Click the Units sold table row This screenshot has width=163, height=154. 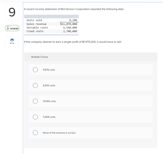click(x=51, y=20)
